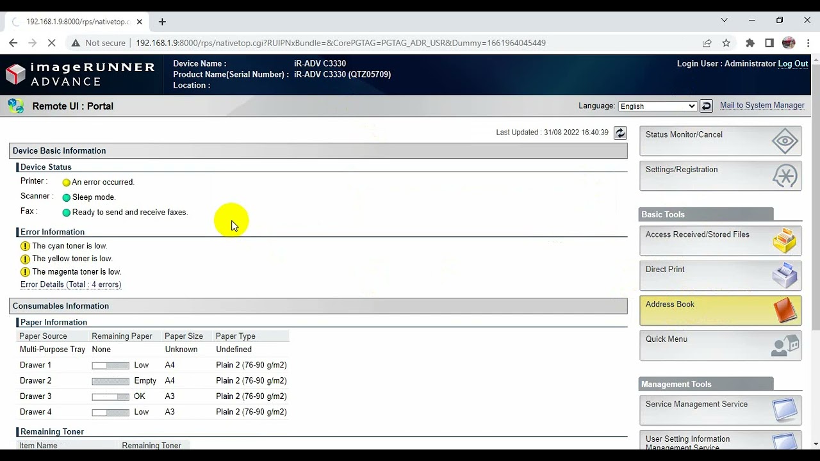Open the browser extensions puzzle icon
This screenshot has height=461, width=820.
[x=750, y=43]
